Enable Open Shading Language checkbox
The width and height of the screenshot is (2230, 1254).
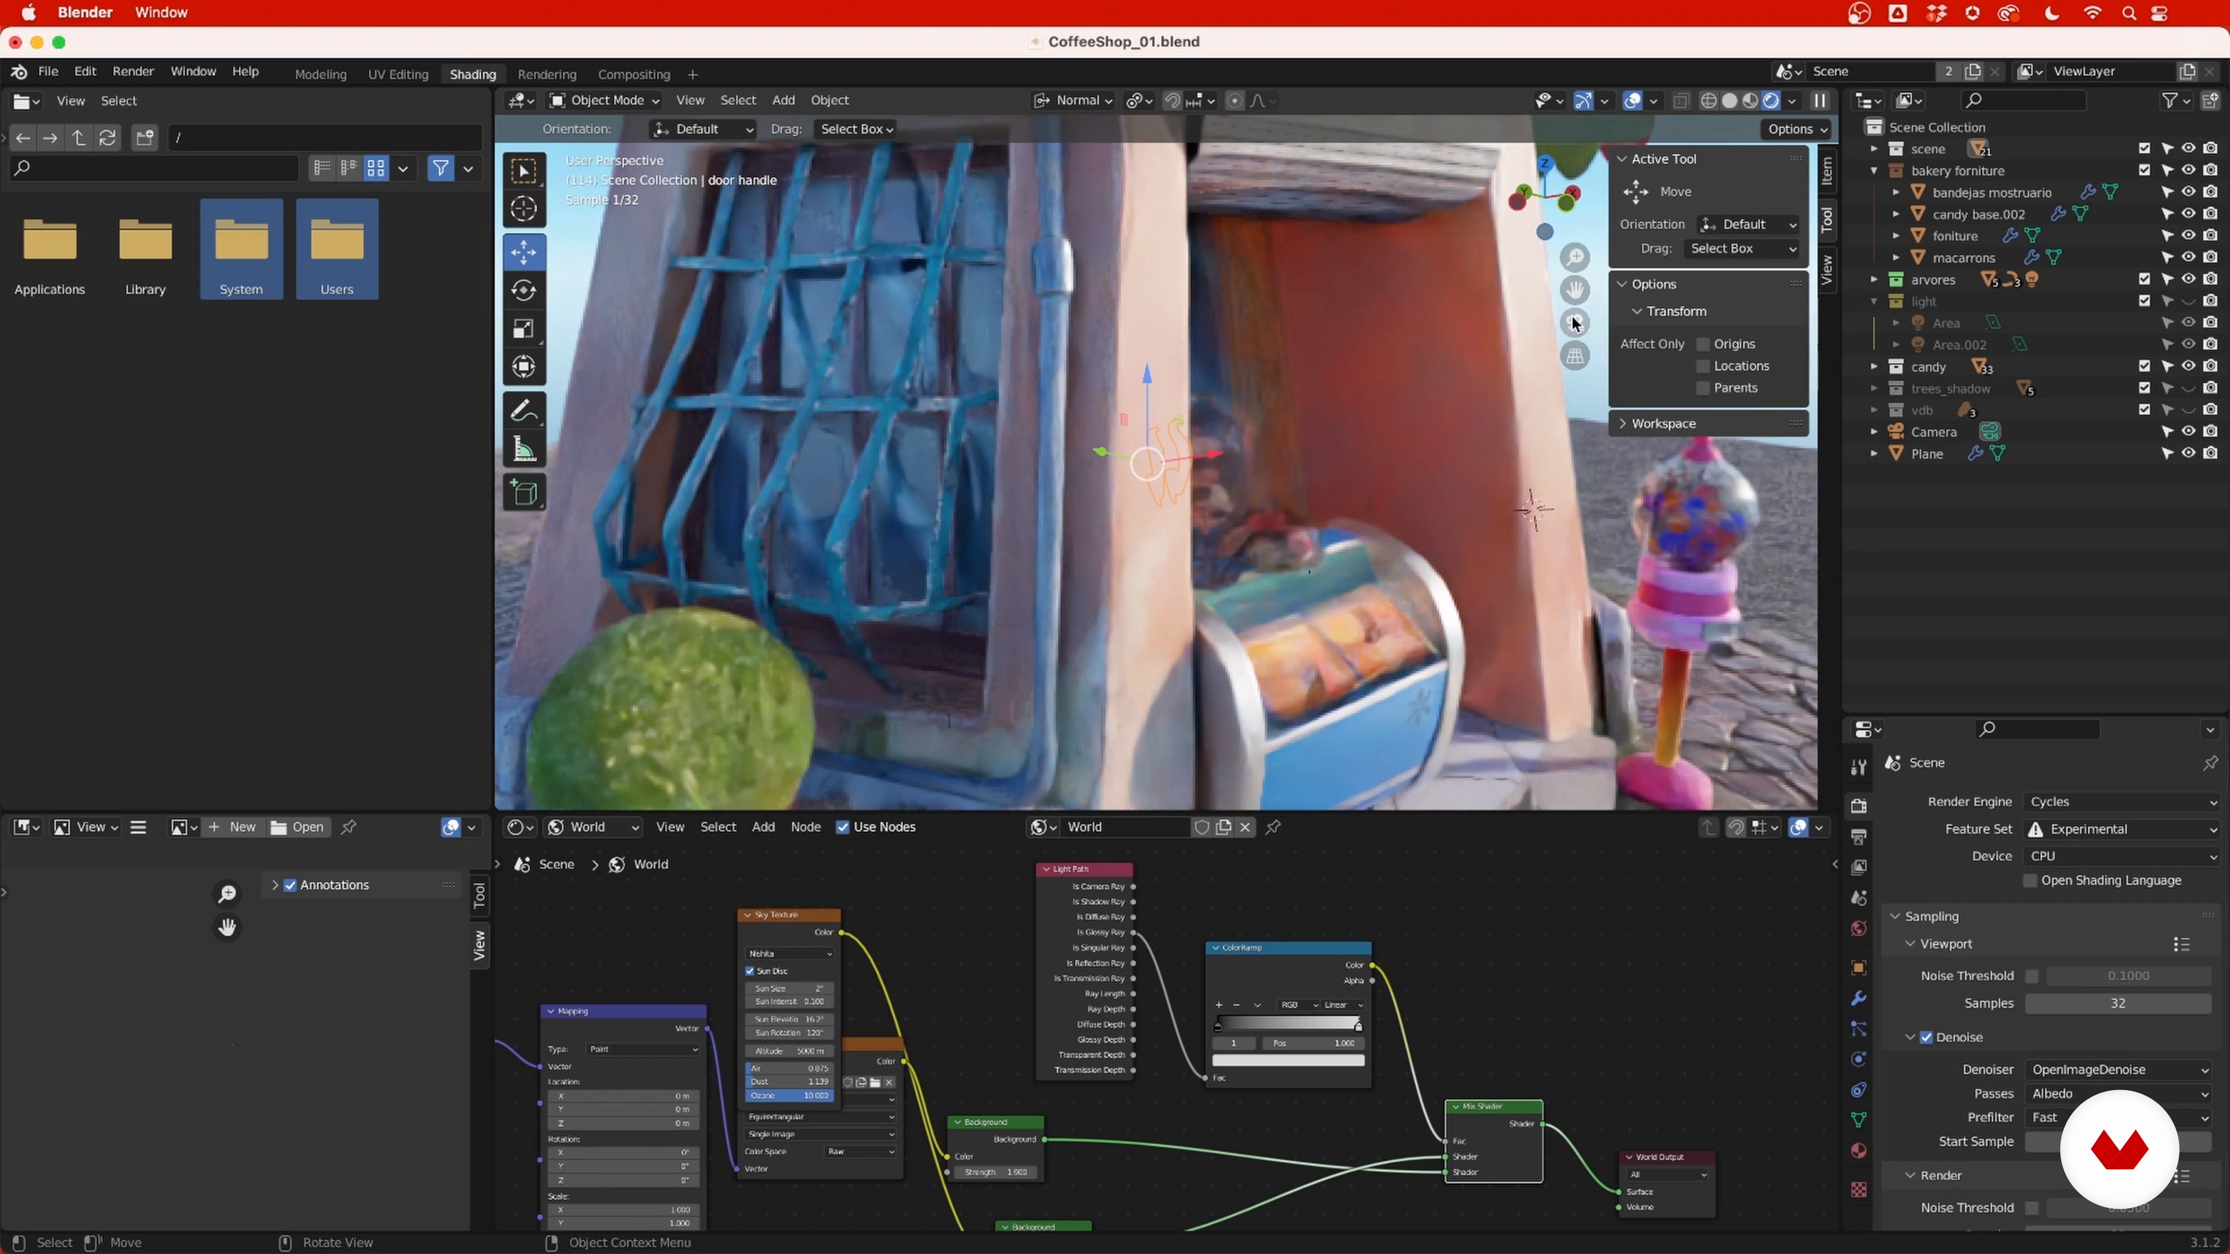coord(2029,881)
